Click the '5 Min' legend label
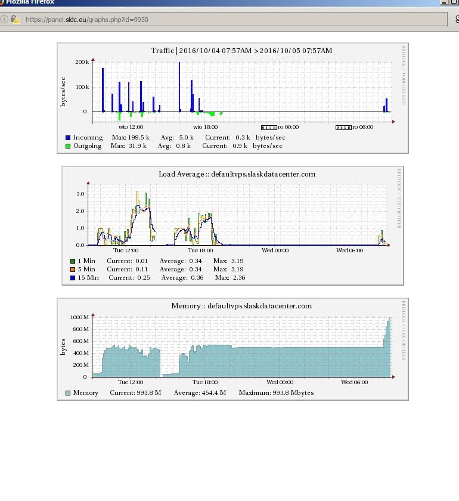The height and width of the screenshot is (501, 459). [x=86, y=269]
